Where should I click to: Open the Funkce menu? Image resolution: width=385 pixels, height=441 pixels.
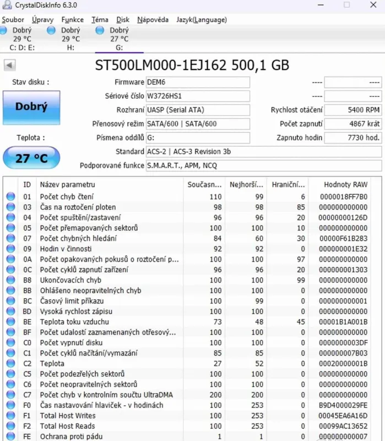pos(73,20)
